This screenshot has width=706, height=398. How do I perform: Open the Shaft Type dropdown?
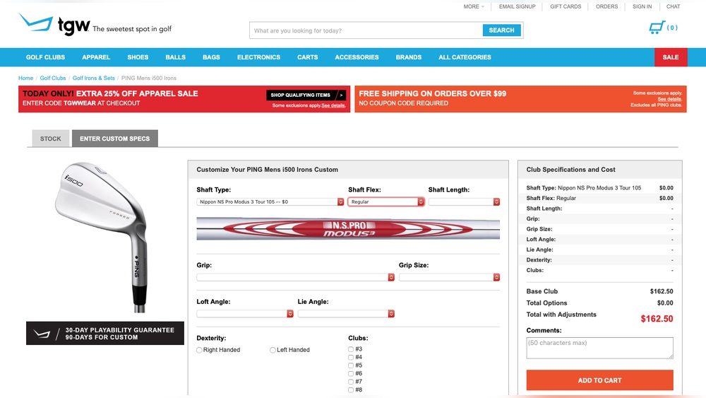(270, 201)
